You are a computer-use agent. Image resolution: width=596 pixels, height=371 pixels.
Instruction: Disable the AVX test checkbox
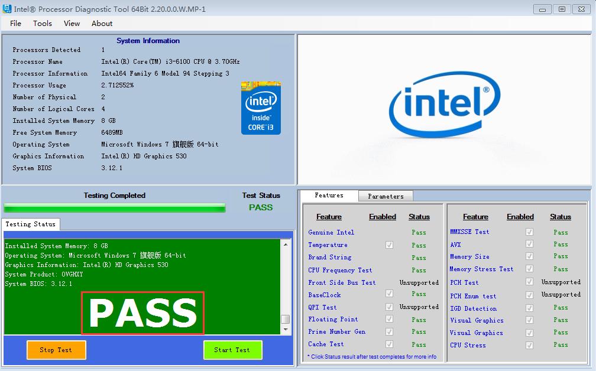(x=529, y=244)
